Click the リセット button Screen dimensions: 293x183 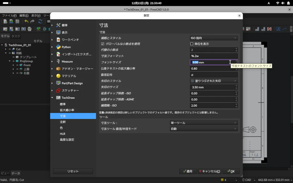tap(73, 171)
